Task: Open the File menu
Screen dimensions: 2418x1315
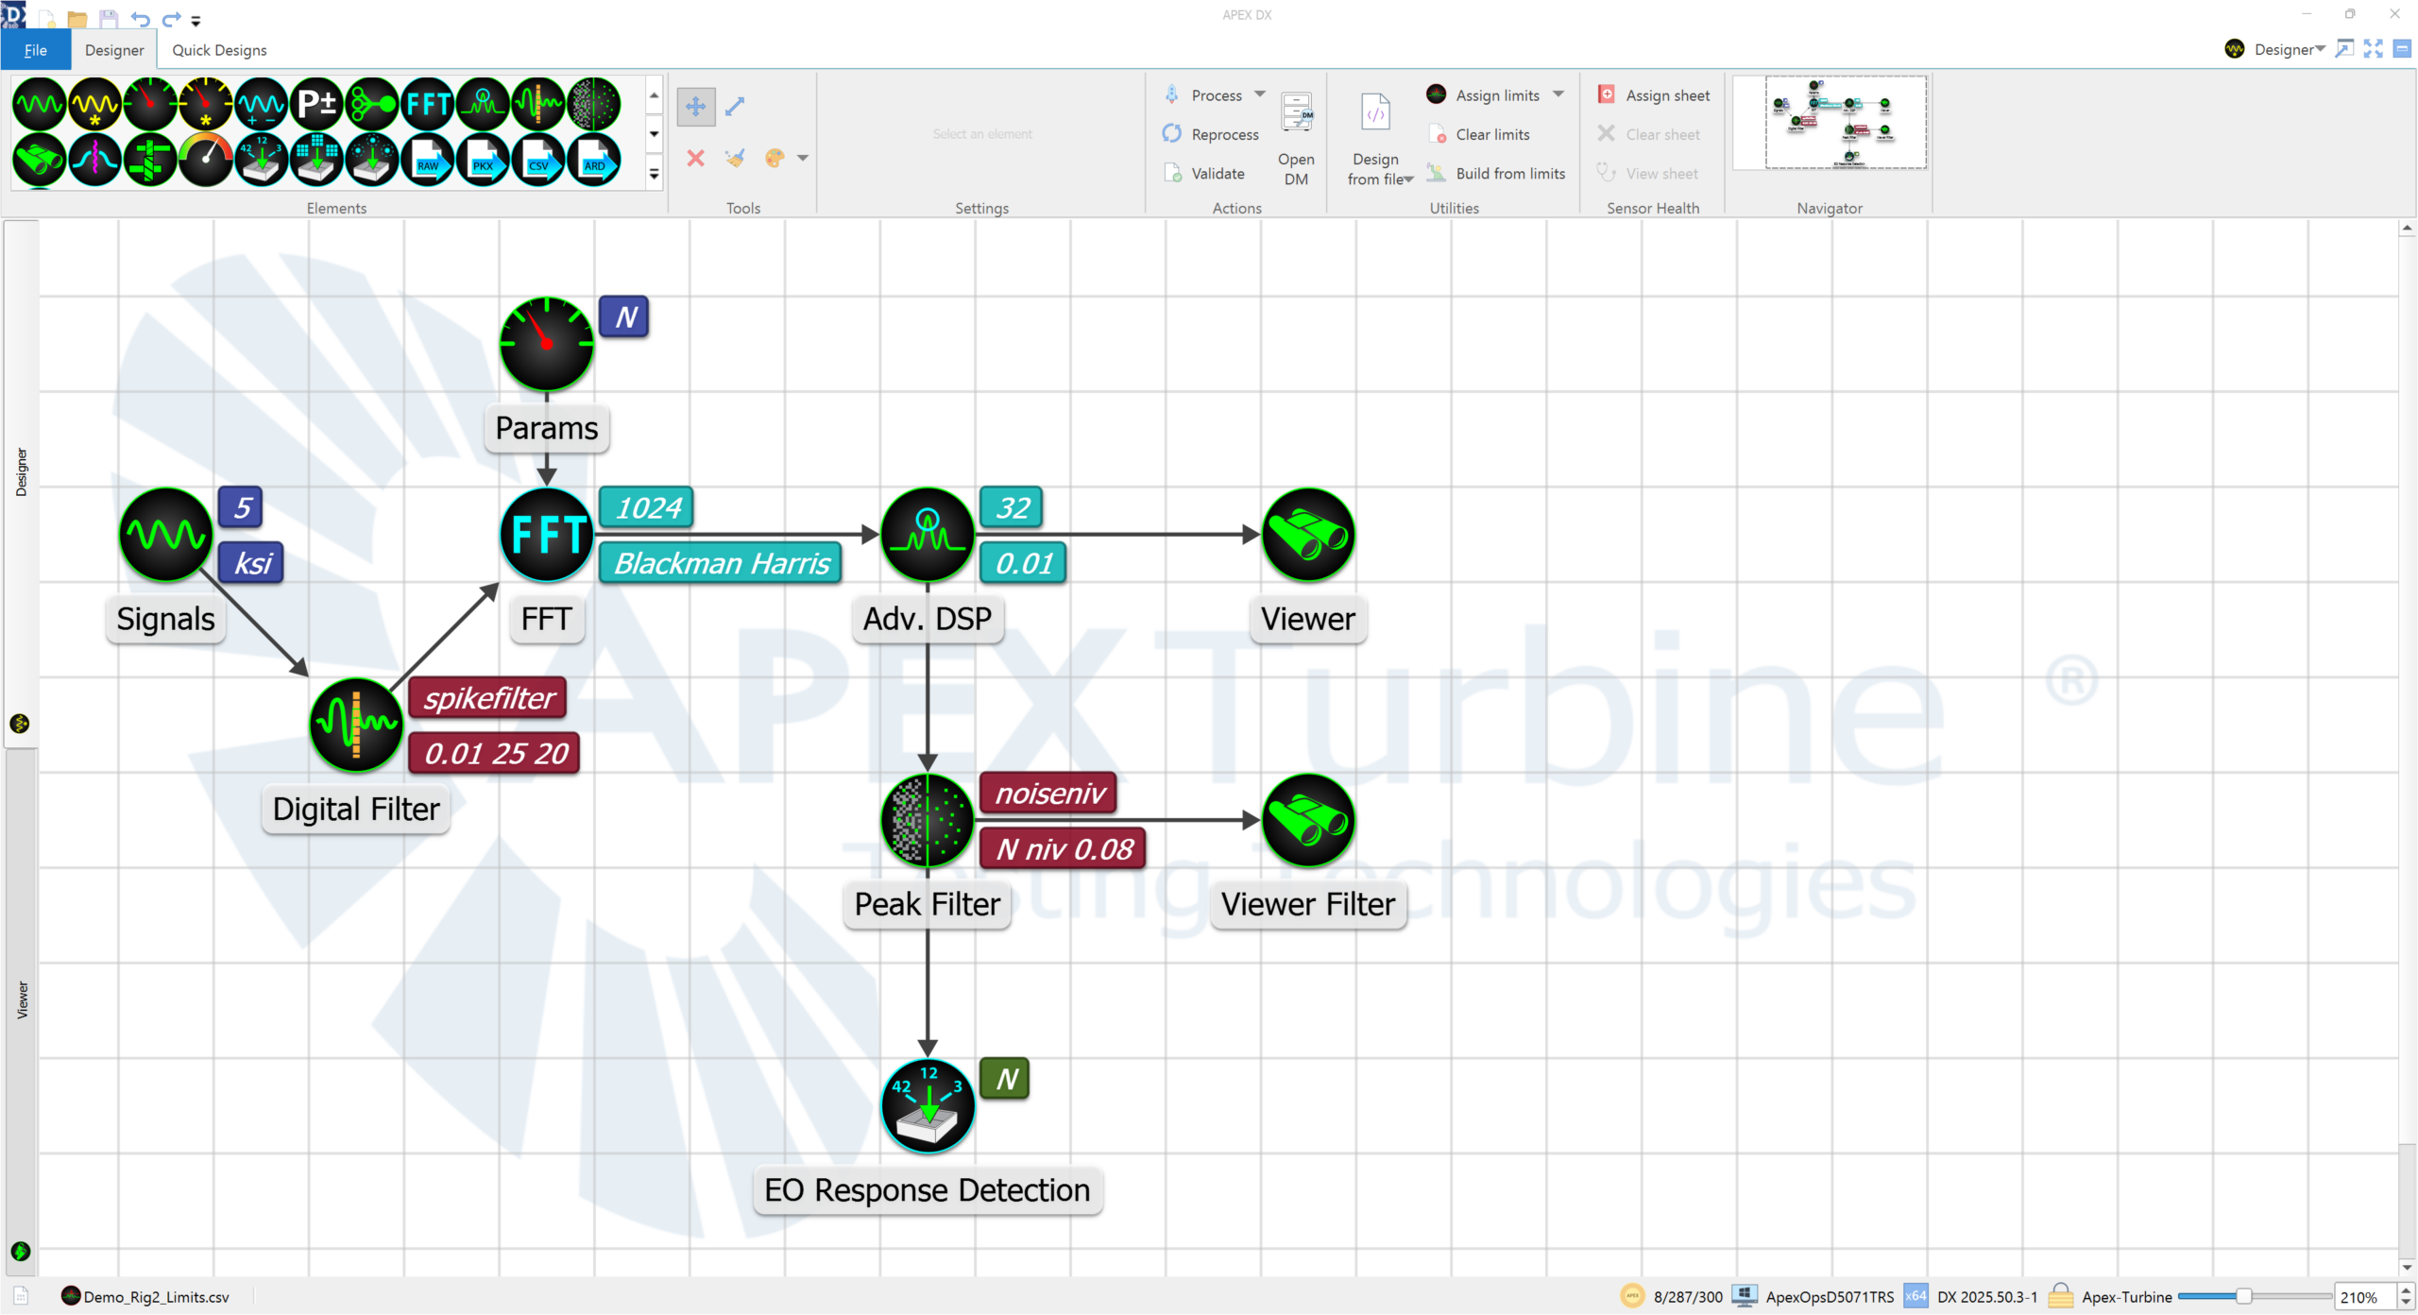Action: [35, 50]
